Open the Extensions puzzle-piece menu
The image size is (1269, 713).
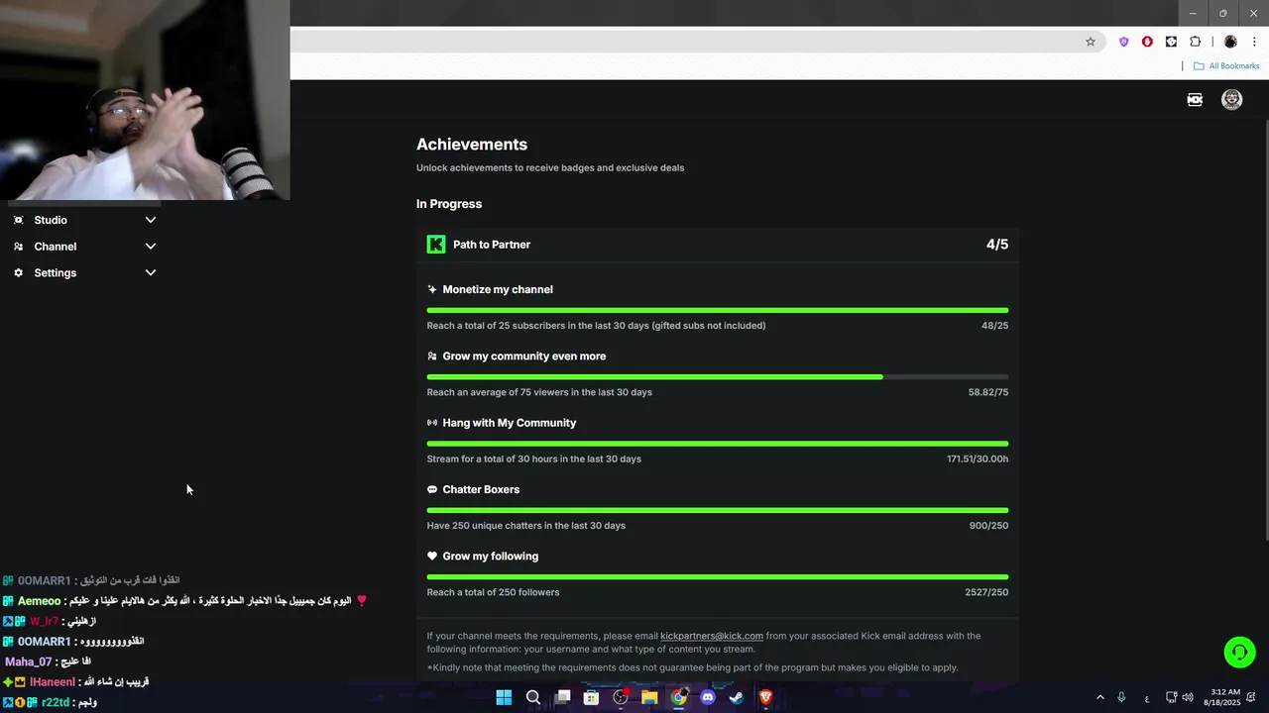pyautogui.click(x=1195, y=42)
